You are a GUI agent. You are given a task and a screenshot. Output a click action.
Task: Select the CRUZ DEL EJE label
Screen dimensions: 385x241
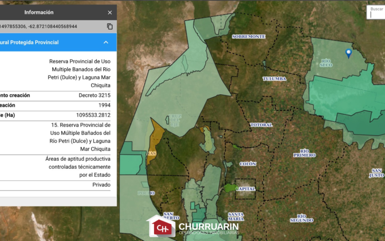[175, 120]
